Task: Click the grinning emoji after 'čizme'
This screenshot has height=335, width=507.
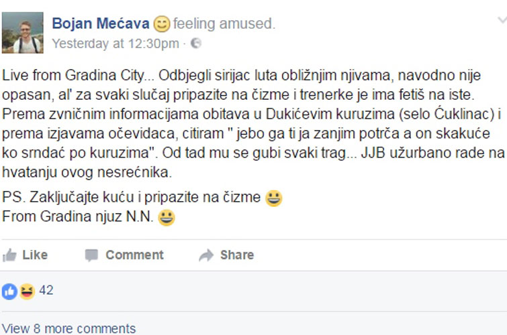Action: pyautogui.click(x=274, y=198)
